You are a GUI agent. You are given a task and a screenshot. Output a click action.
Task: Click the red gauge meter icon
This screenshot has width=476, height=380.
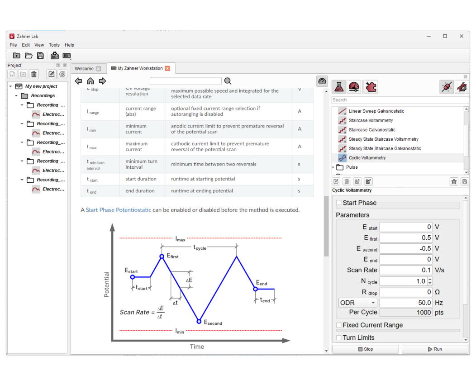tap(355, 87)
